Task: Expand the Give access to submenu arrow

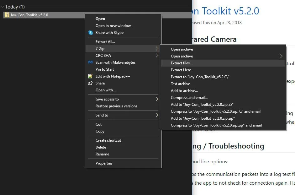Action: coord(157,99)
